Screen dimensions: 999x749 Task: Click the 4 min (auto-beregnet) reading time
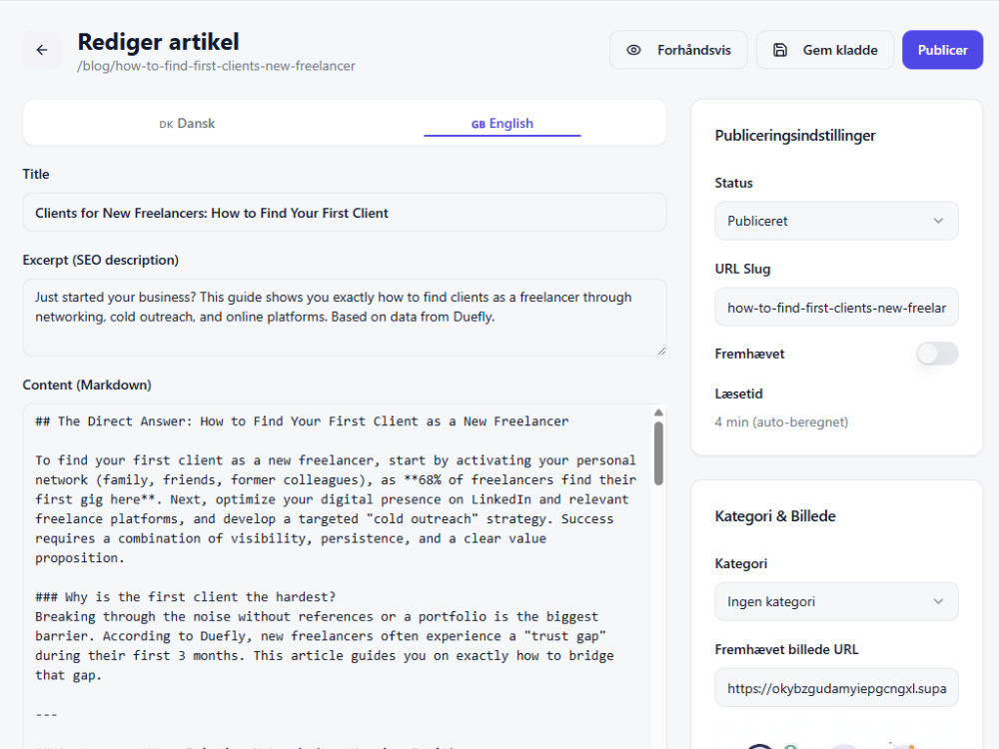click(x=781, y=422)
